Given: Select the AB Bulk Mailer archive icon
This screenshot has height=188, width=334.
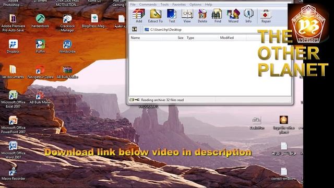Looking at the screenshot, I should point(67,72).
